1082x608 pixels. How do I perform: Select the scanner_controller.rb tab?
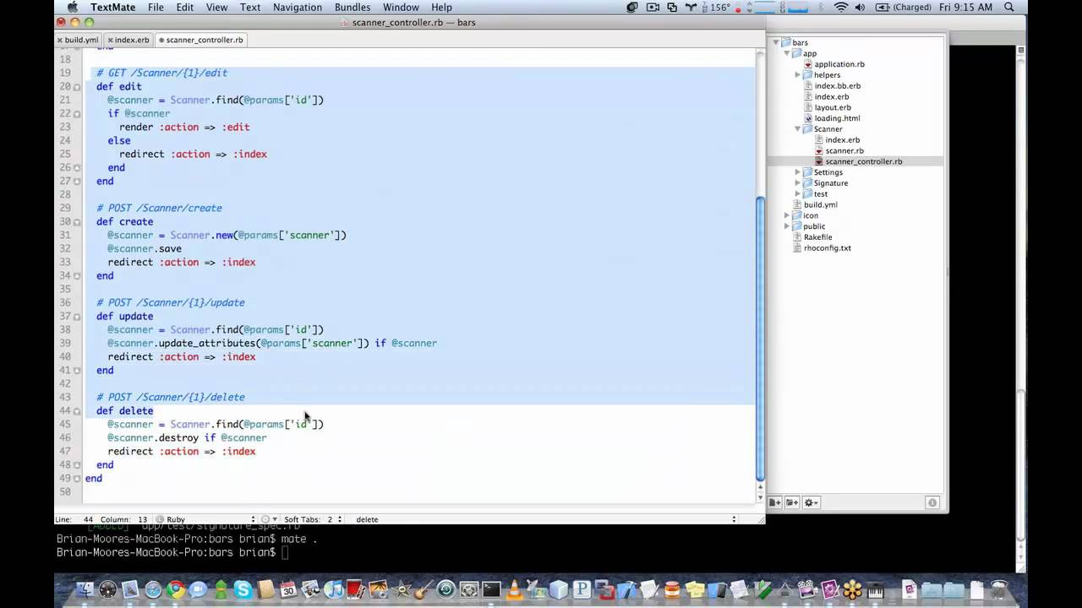tap(201, 40)
